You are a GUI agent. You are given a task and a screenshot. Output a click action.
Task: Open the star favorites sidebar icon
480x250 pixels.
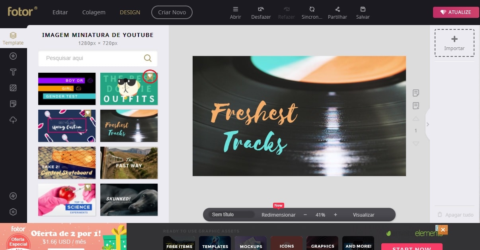click(13, 56)
